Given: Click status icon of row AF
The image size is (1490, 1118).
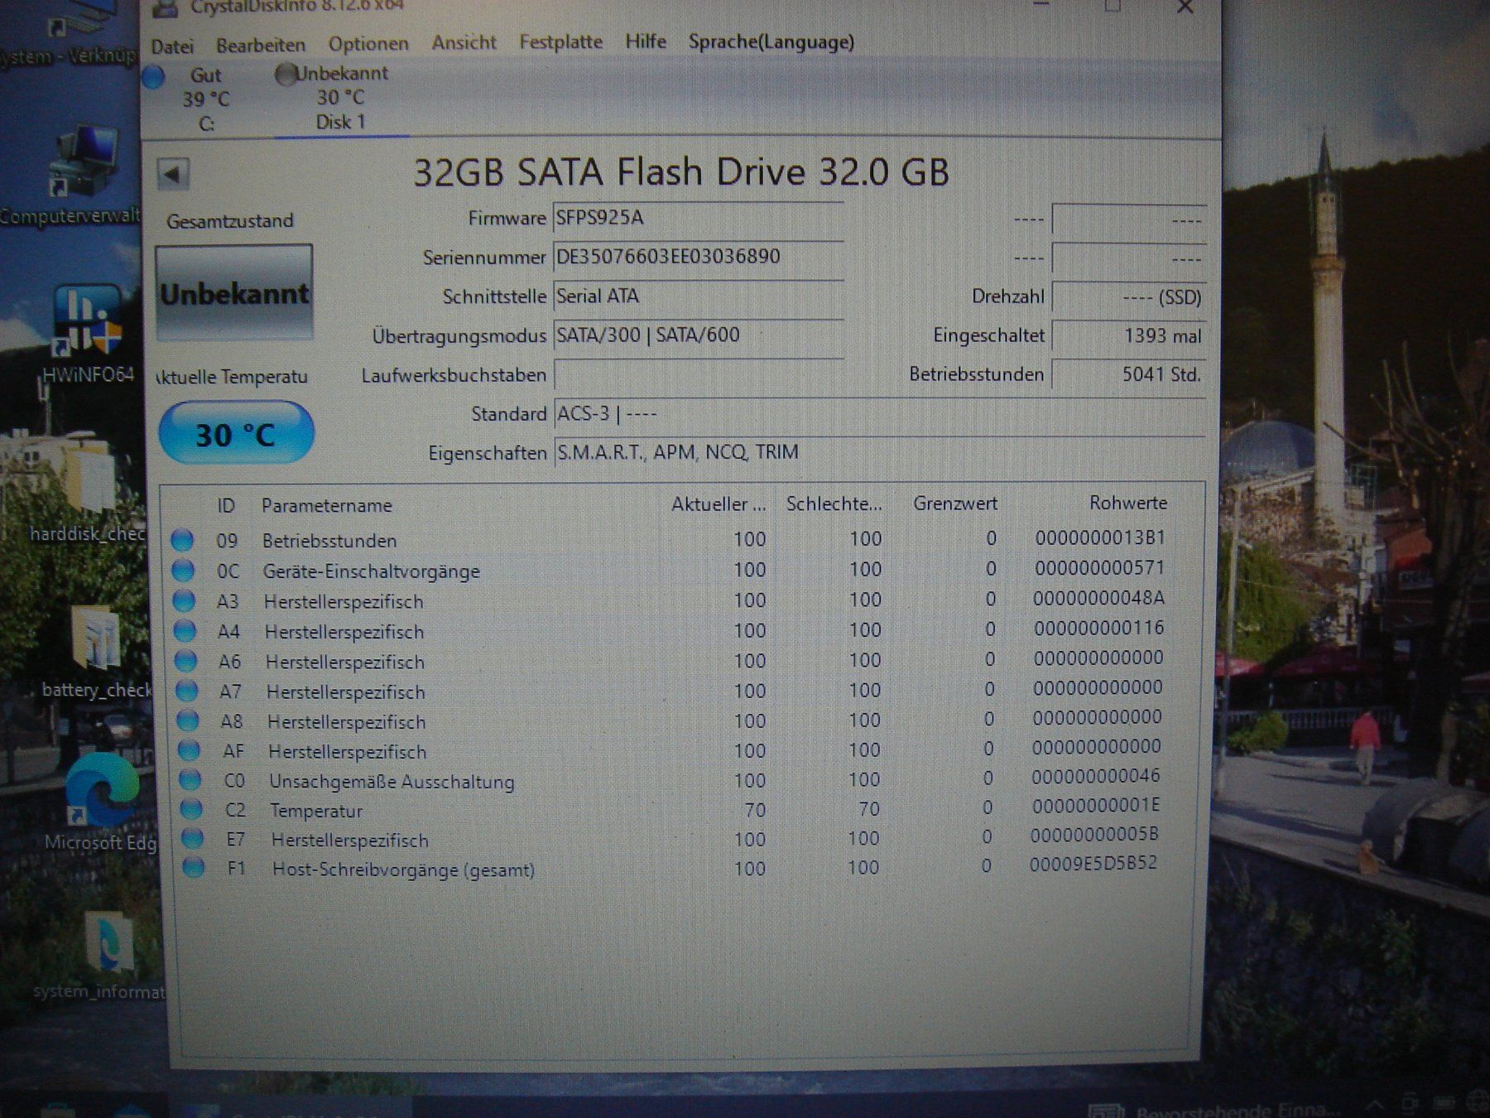Looking at the screenshot, I should (x=189, y=751).
